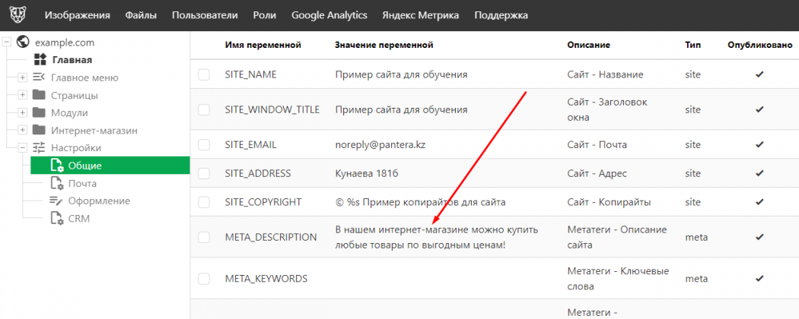
Task: Click the globe icon beside example.com
Action: pyautogui.click(x=23, y=42)
